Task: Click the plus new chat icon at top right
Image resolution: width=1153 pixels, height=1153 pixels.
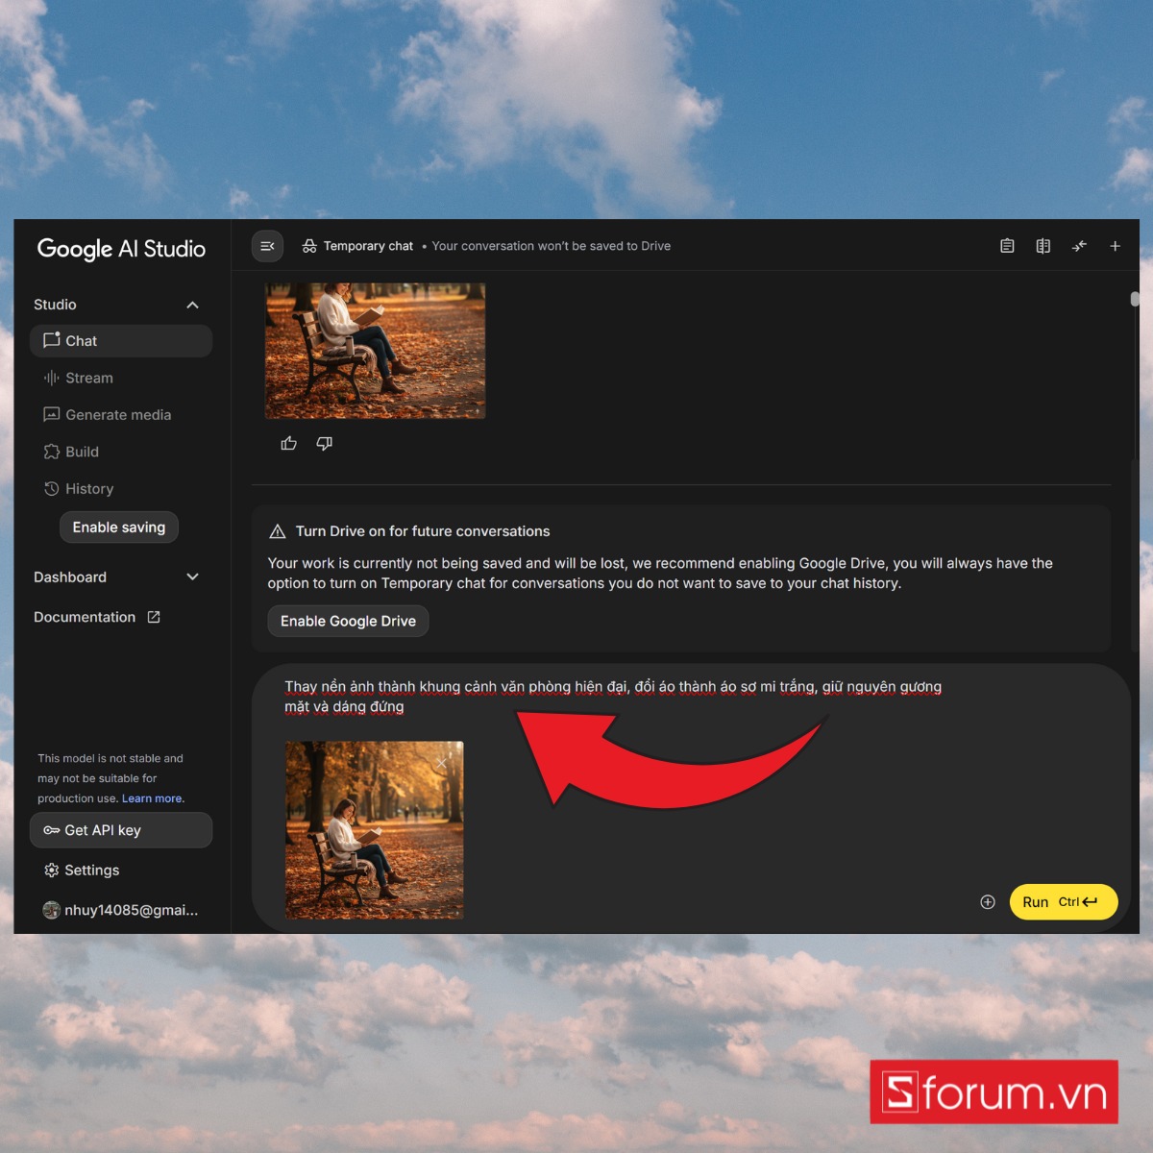Action: point(1115,246)
